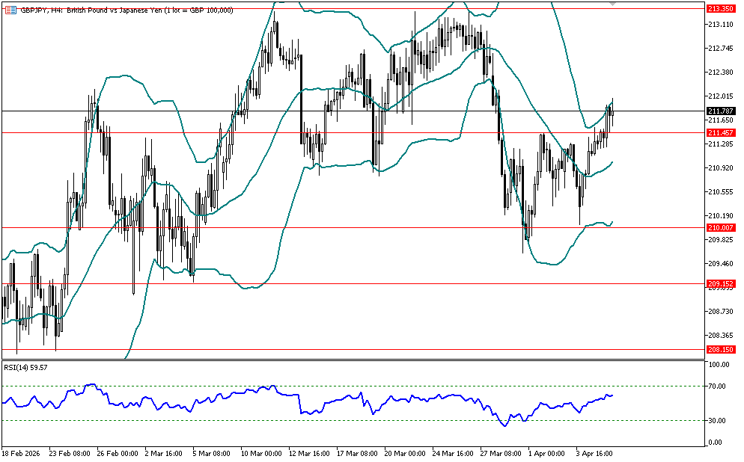Select the 211.457 red price level tag
The height and width of the screenshot is (462, 744).
click(x=720, y=132)
